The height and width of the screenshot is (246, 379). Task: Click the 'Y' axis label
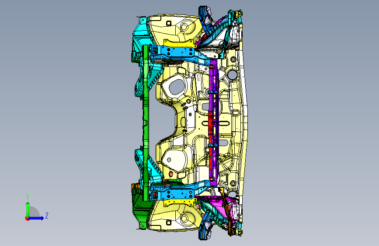(28, 197)
